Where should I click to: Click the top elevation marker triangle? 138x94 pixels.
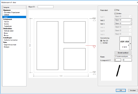[x=94, y=20]
